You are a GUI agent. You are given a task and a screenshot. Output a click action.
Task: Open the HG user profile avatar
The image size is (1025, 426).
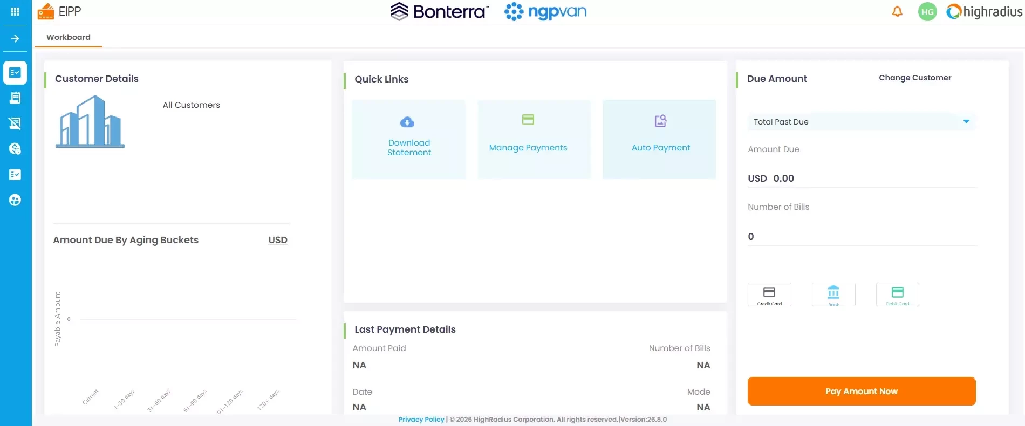coord(927,12)
